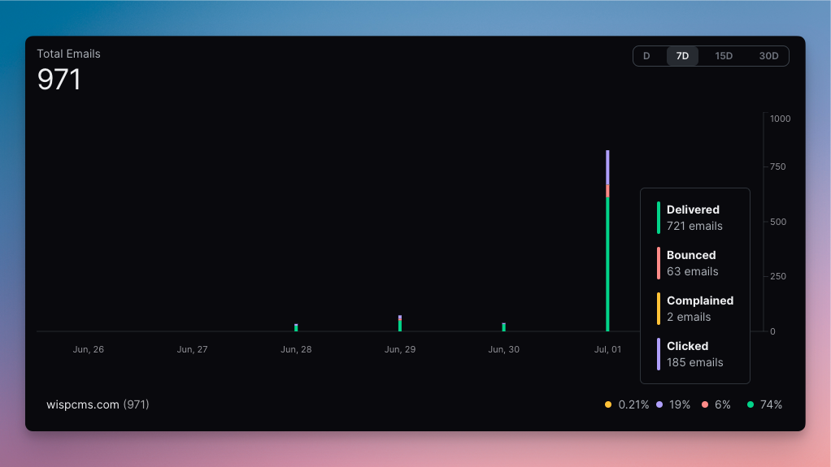The height and width of the screenshot is (467, 831).
Task: Switch to the 15D time range
Action: 724,56
